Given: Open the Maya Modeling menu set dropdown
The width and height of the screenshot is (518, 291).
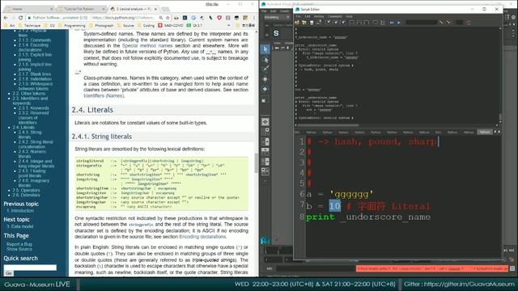Looking at the screenshot, I should [x=276, y=17].
